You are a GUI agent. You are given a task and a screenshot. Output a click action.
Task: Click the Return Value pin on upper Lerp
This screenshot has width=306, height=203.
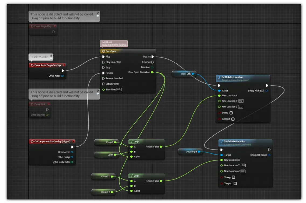[x=161, y=147]
